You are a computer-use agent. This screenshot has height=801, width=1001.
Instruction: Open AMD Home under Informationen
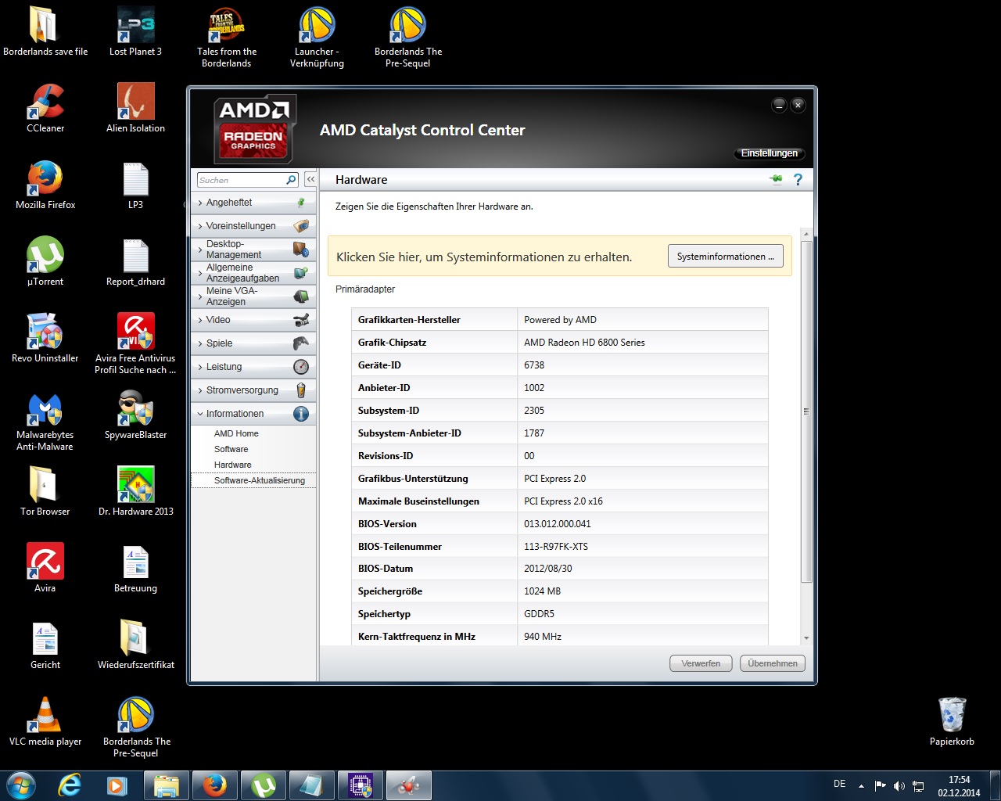coord(236,433)
